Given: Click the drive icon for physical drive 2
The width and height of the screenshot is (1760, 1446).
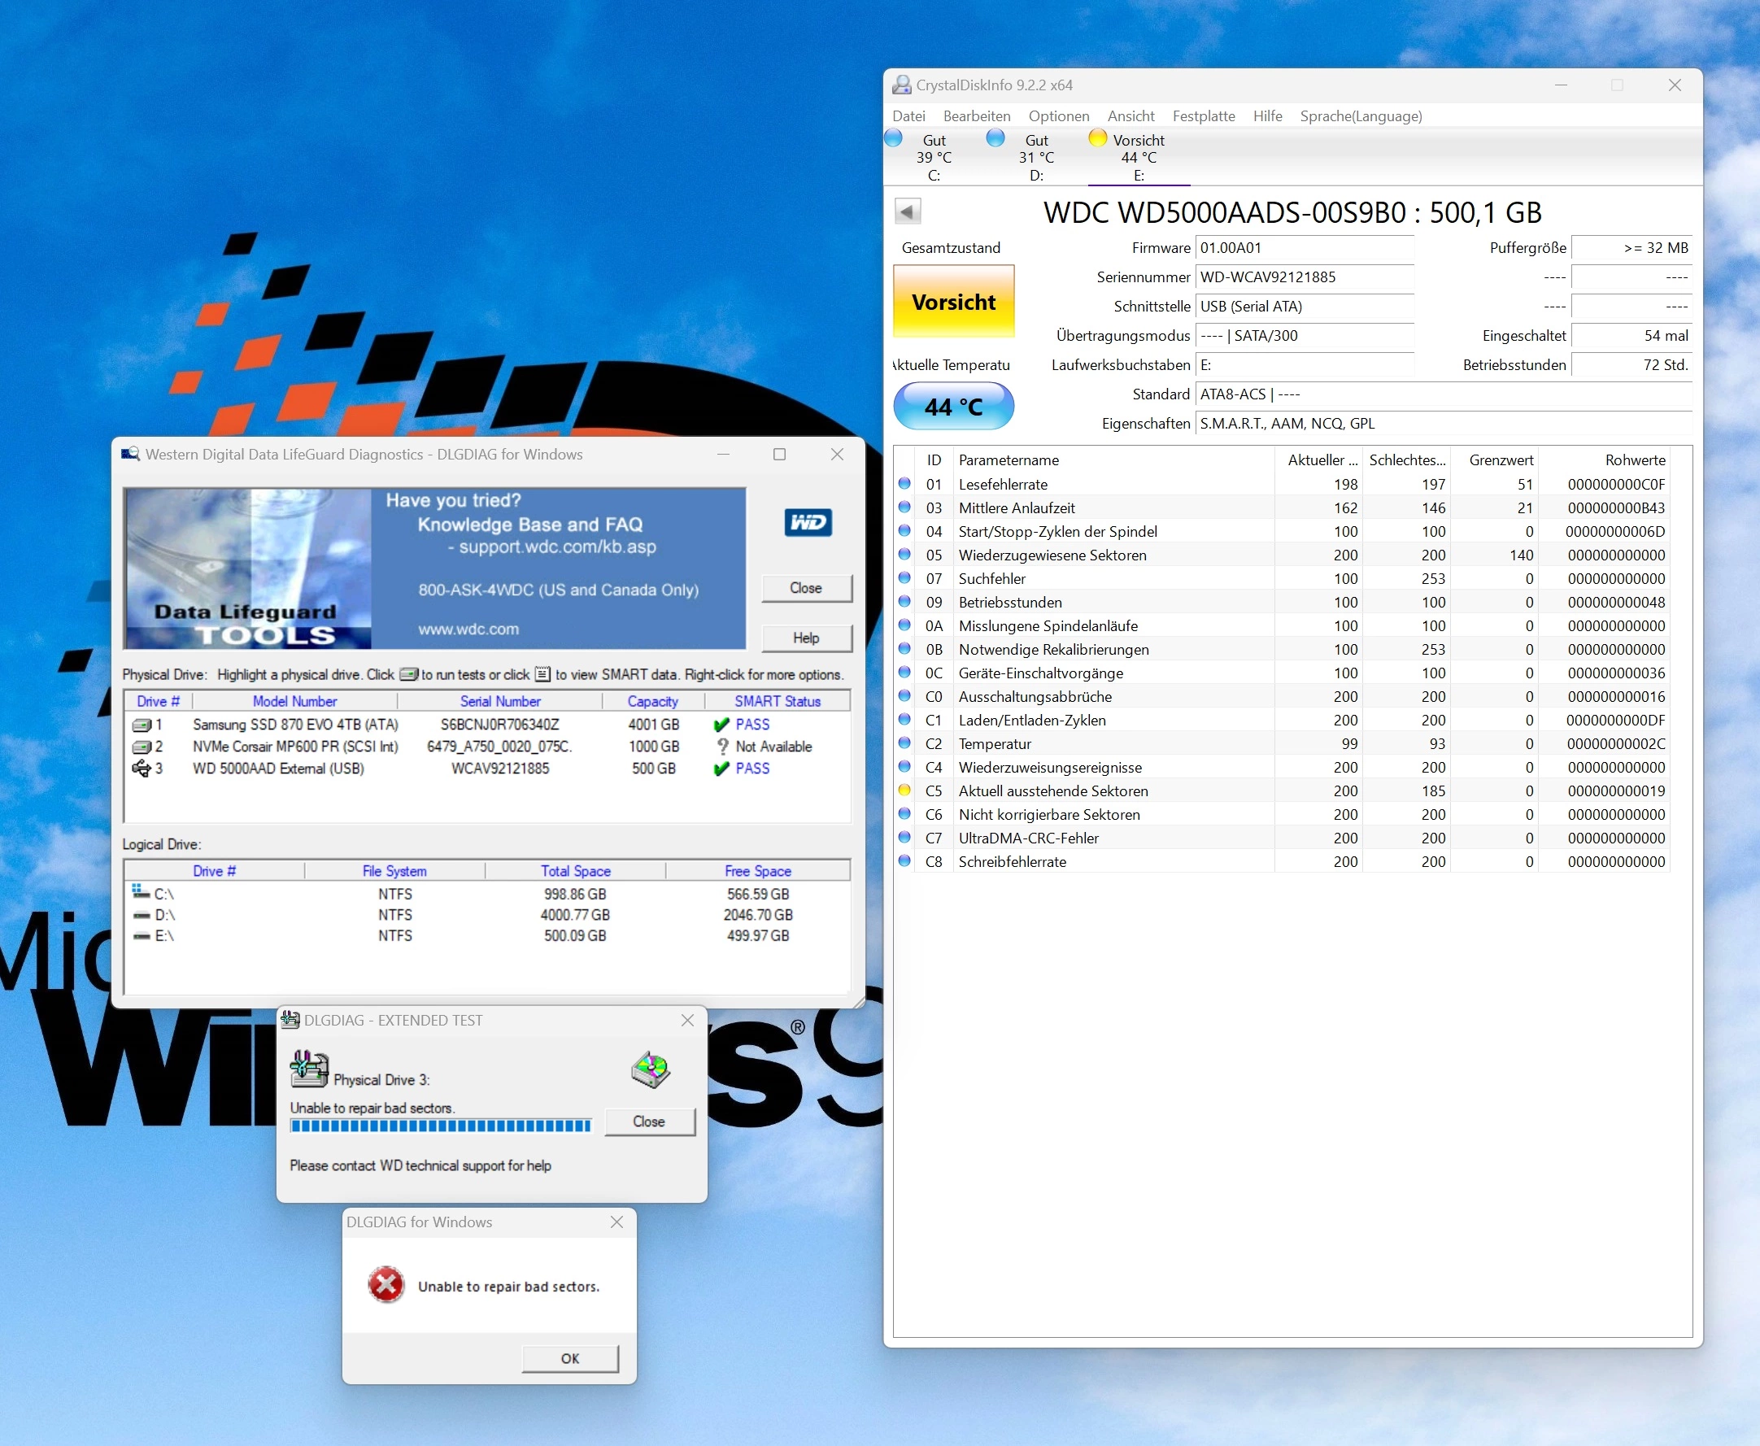Looking at the screenshot, I should point(142,747).
